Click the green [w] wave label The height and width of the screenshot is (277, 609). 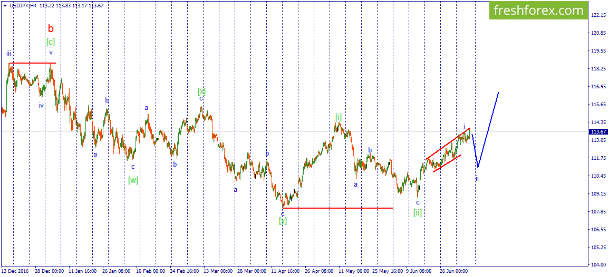pyautogui.click(x=133, y=180)
